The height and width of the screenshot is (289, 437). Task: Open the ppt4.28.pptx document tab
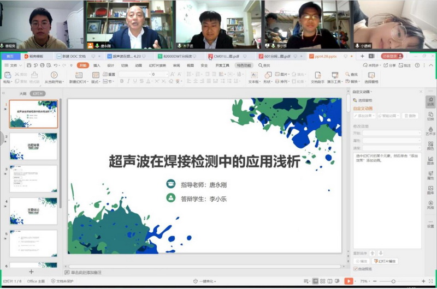[x=324, y=56]
